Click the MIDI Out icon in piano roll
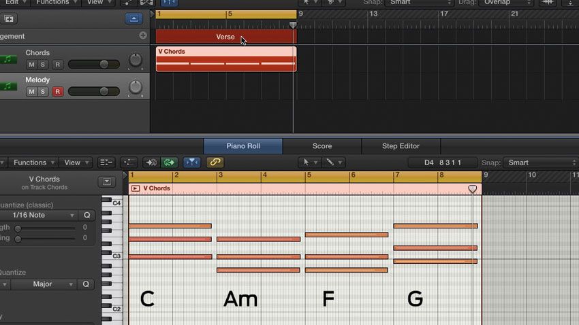Image resolution: width=579 pixels, height=325 pixels. (x=151, y=162)
